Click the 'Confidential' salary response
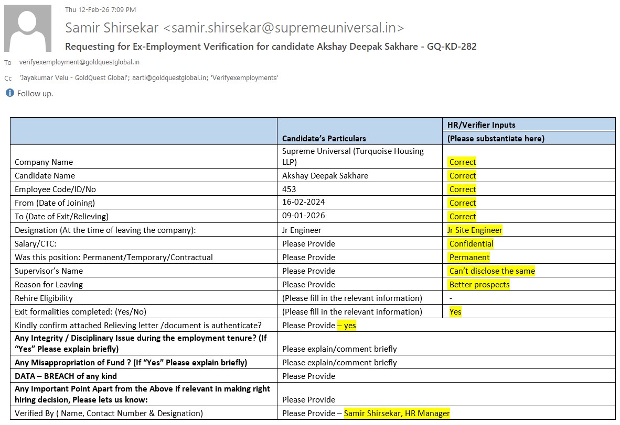The width and height of the screenshot is (620, 425). (471, 244)
